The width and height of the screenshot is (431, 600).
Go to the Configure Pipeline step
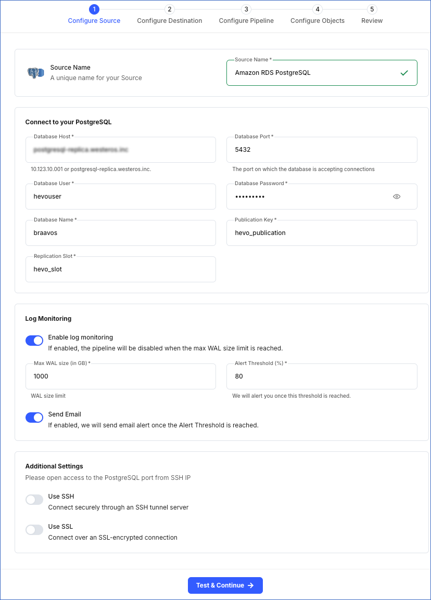(246, 21)
